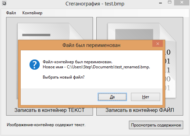
Task: Close the main Стеганография window
Action: (182, 2)
